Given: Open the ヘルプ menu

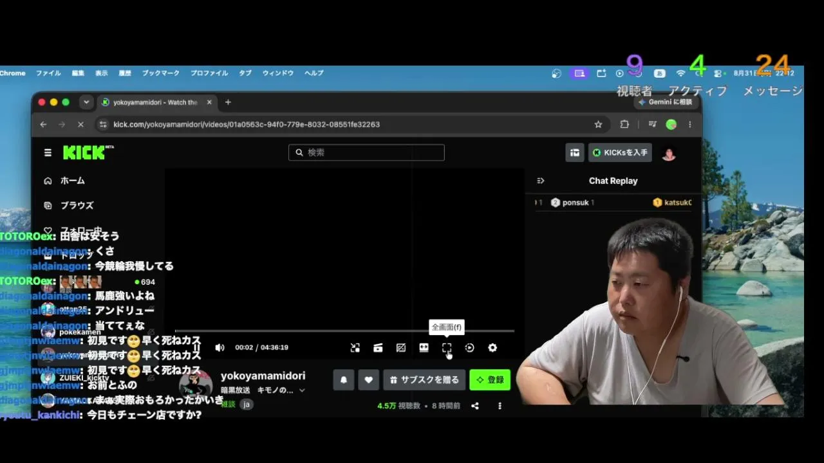Looking at the screenshot, I should pos(314,73).
